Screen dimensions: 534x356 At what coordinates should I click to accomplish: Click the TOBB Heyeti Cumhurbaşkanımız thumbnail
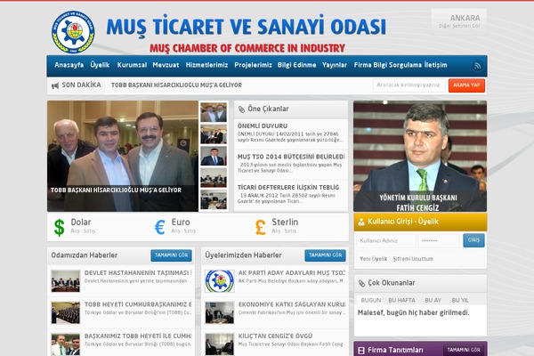66,312
